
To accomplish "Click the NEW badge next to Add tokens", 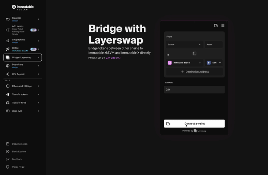I will point(34,30).
